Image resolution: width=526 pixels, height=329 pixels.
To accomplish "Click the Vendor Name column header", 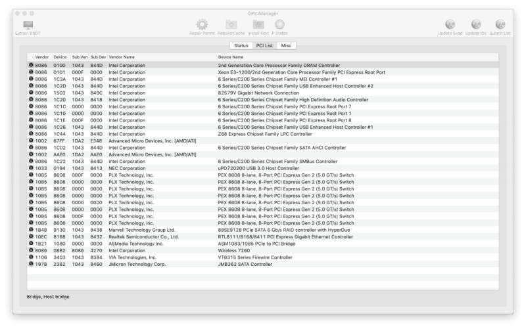I will 161,57.
